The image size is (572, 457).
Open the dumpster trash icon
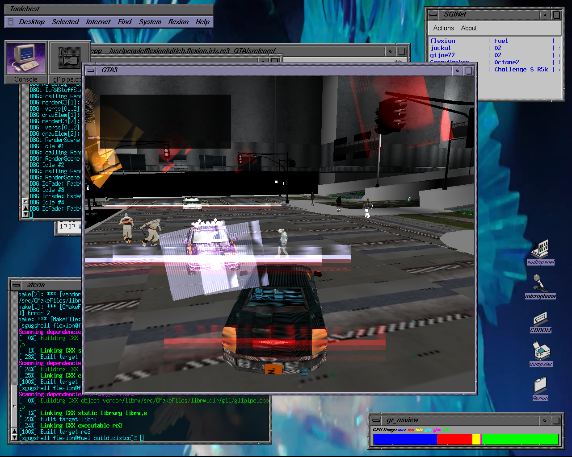click(541, 354)
